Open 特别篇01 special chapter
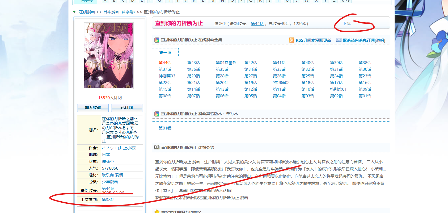Screen dimensions: 448x213 pos(338,89)
